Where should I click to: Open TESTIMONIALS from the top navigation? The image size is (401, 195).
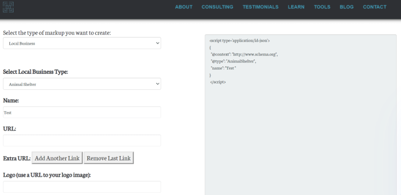[x=260, y=7]
